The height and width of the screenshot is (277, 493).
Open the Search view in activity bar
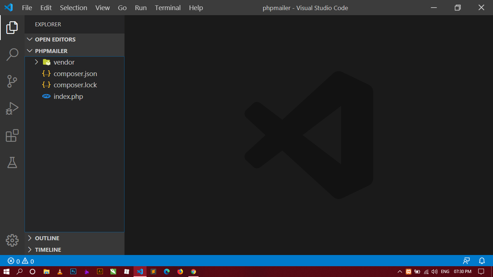12,54
